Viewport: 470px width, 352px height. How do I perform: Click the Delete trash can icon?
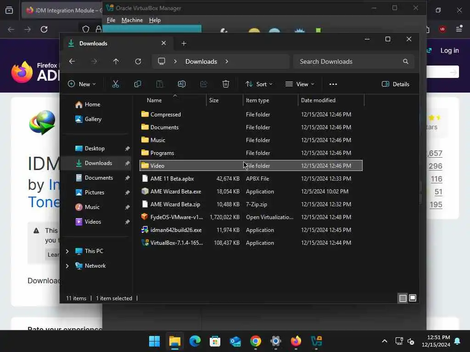click(x=226, y=84)
